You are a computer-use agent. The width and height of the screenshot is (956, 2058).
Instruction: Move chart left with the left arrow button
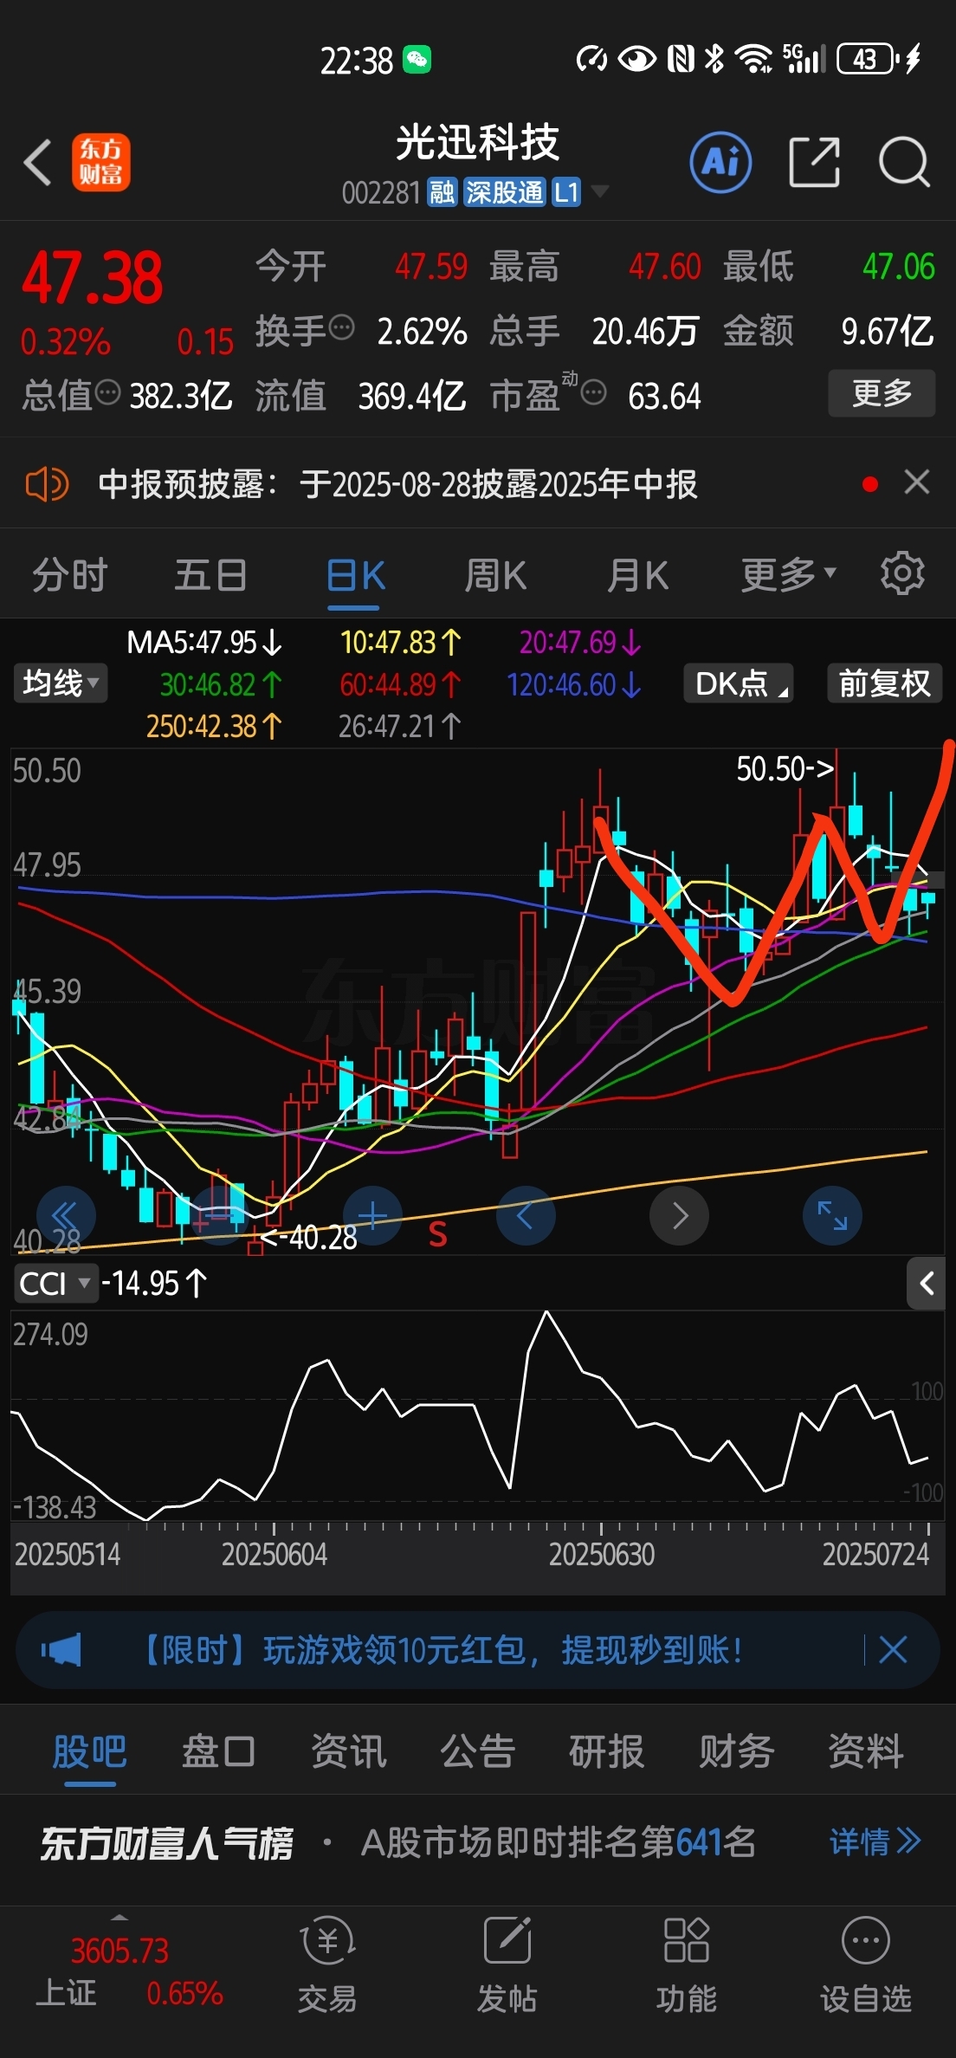point(526,1216)
